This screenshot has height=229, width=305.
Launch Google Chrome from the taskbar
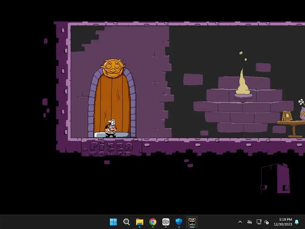153,222
